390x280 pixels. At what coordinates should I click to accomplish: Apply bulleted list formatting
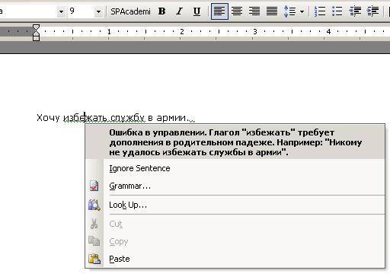point(337,11)
